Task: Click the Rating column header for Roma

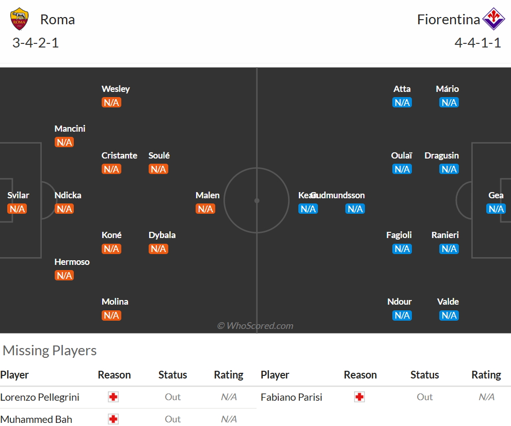Action: (x=229, y=375)
